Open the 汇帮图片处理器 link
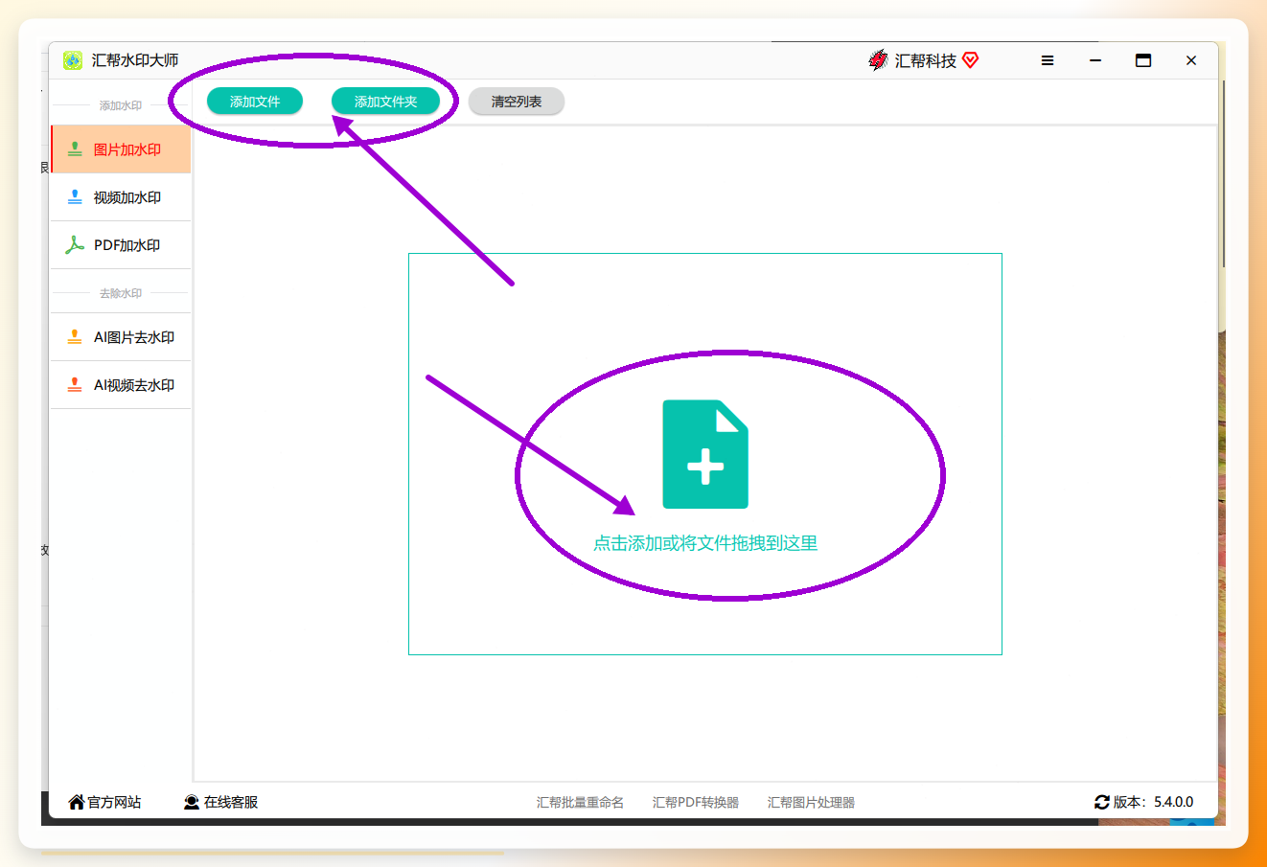The image size is (1267, 867). tap(811, 803)
